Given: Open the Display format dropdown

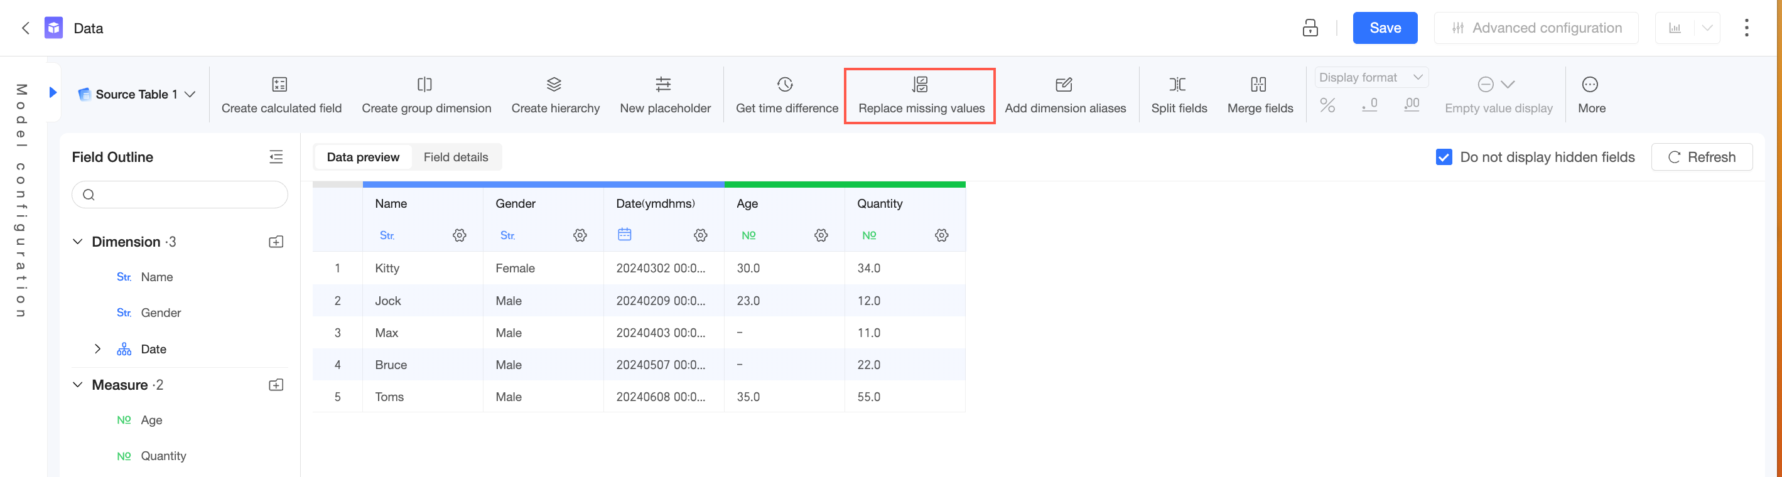Looking at the screenshot, I should coord(1370,77).
